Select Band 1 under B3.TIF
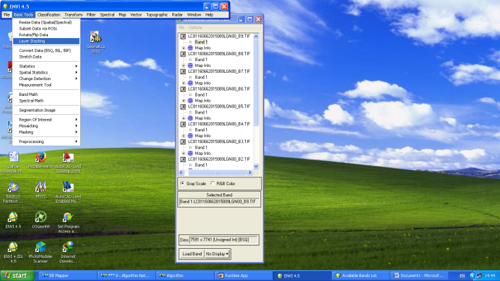 (x=201, y=147)
